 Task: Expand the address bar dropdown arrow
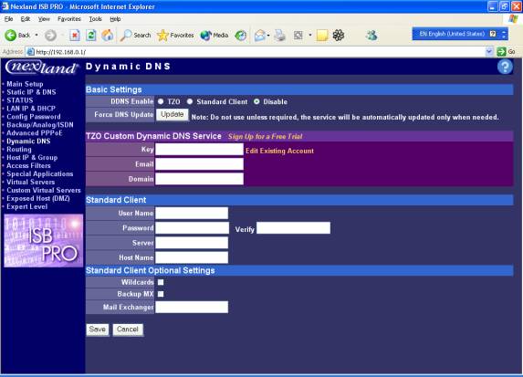click(x=489, y=52)
